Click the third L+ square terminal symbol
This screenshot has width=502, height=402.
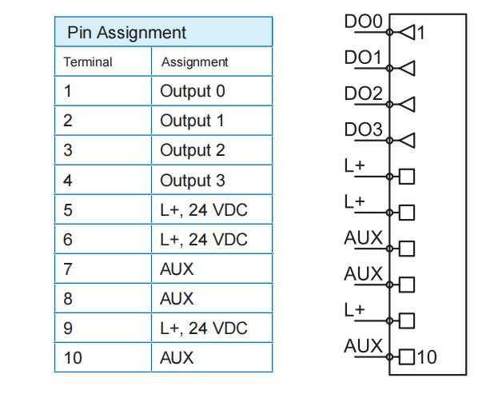click(407, 320)
